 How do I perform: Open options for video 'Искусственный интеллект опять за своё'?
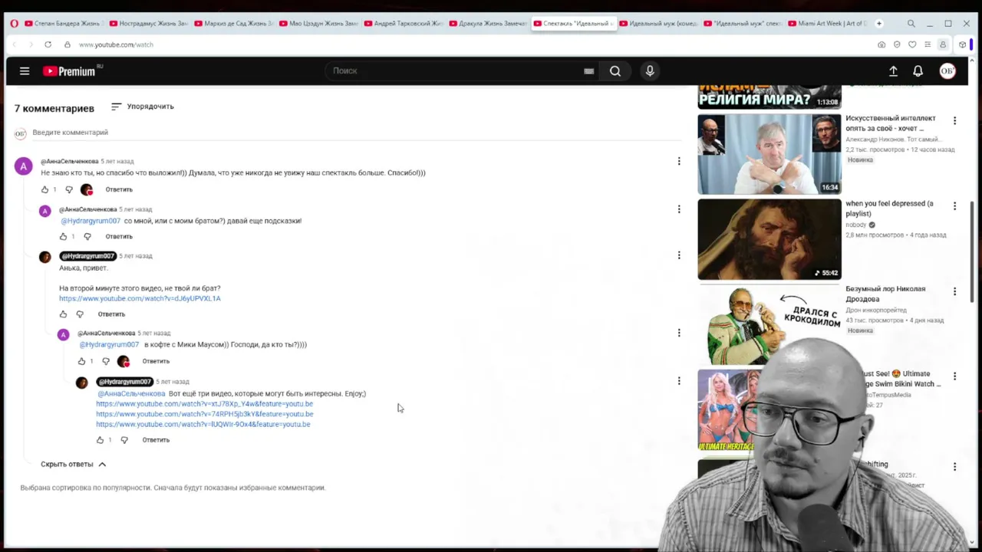(954, 121)
